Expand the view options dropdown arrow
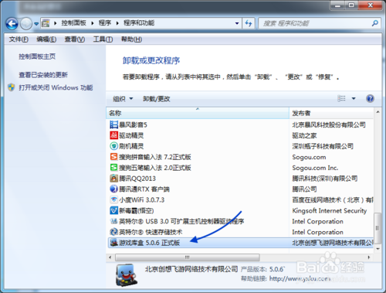 [354, 98]
